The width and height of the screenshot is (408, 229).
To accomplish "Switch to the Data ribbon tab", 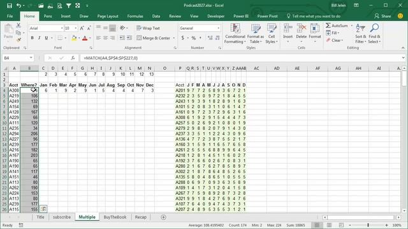I will pos(156,16).
